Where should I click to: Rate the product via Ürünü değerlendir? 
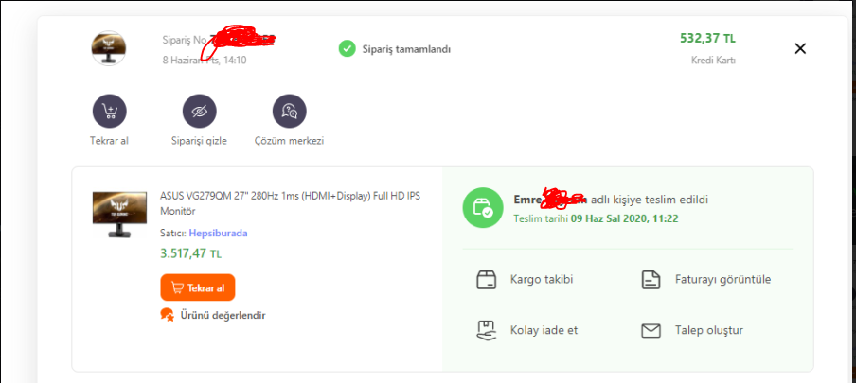tap(223, 315)
